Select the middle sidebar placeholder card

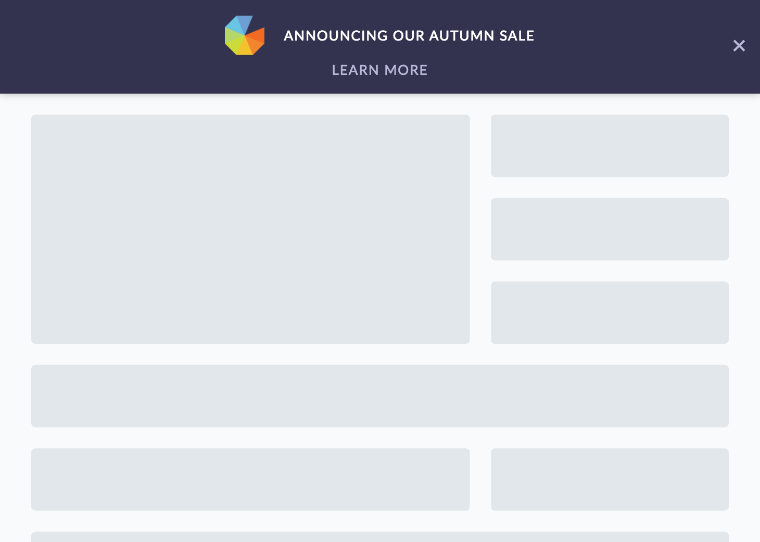point(610,229)
